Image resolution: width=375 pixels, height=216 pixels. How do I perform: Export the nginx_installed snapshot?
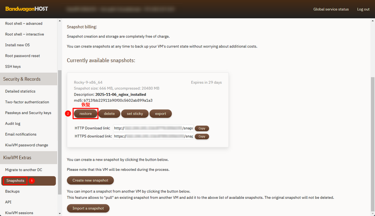click(160, 114)
